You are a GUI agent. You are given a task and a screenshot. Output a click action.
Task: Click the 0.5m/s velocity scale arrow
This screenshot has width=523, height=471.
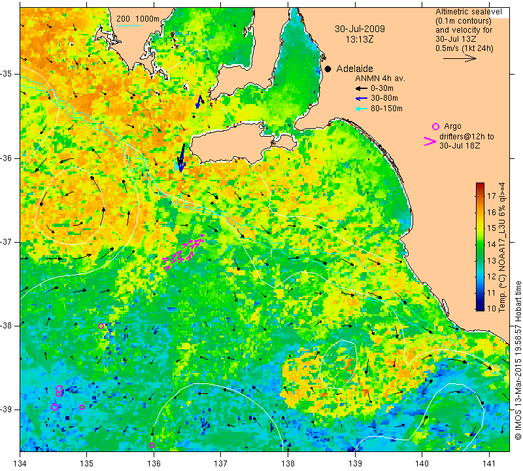point(460,58)
